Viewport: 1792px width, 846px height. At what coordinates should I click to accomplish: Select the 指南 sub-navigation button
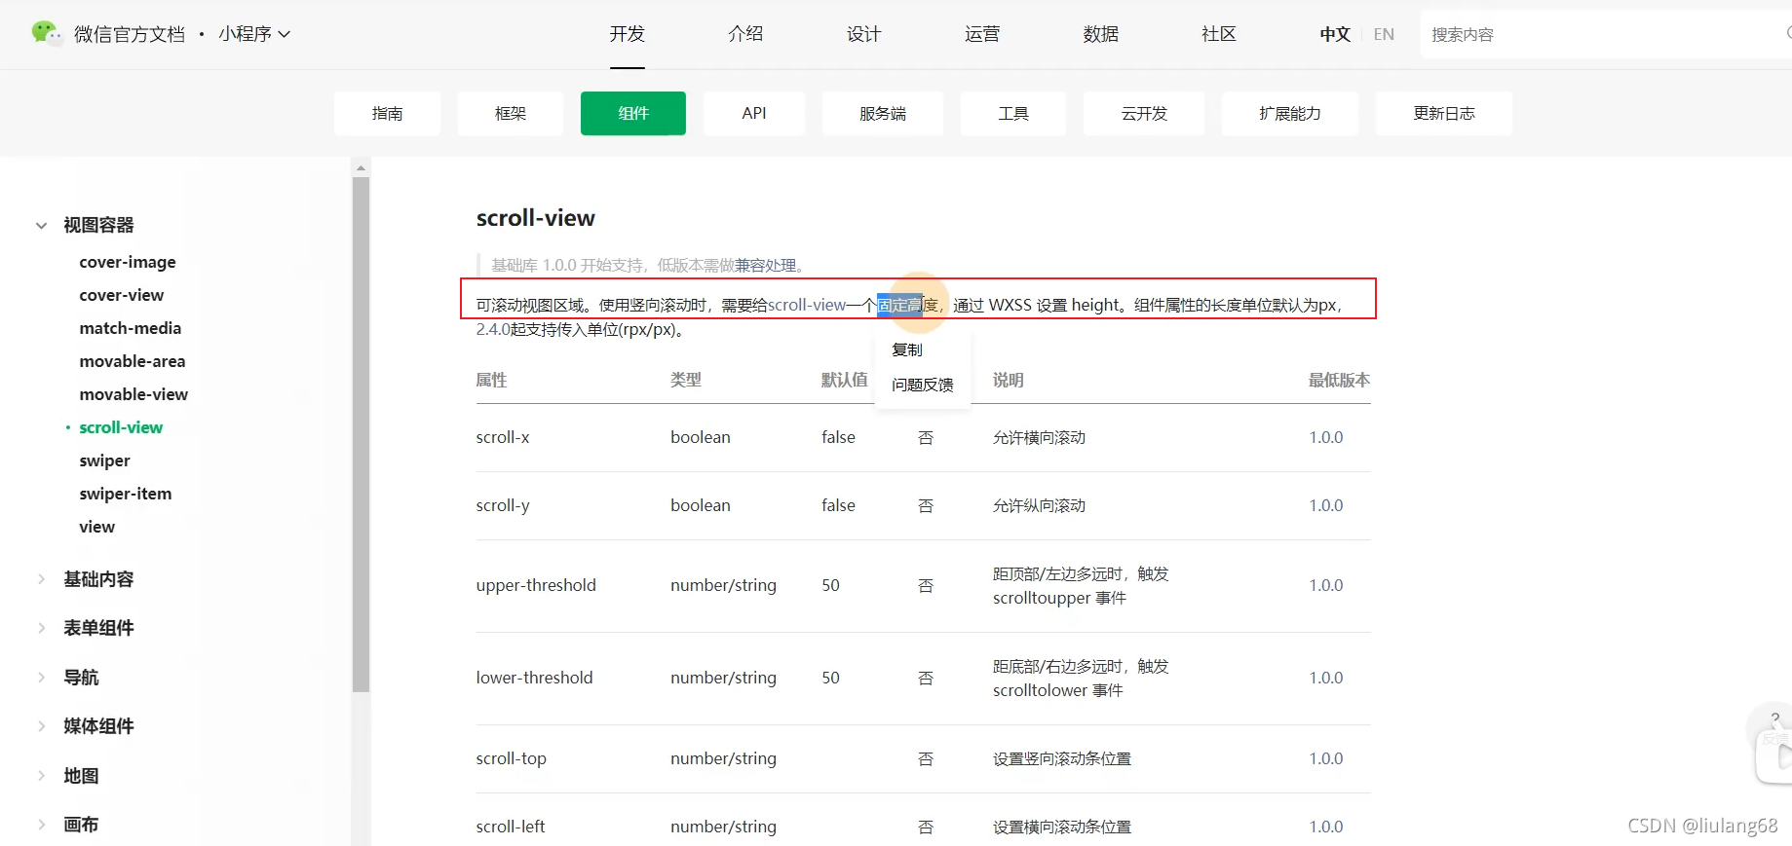(x=387, y=113)
